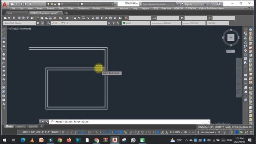The image size is (256, 144).
Task: Select the Mirror tool in modify toolbar
Action: (245, 38)
